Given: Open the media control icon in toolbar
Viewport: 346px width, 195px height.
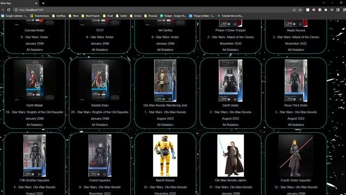Looking at the screenshot, I should pyautogui.click(x=331, y=10).
